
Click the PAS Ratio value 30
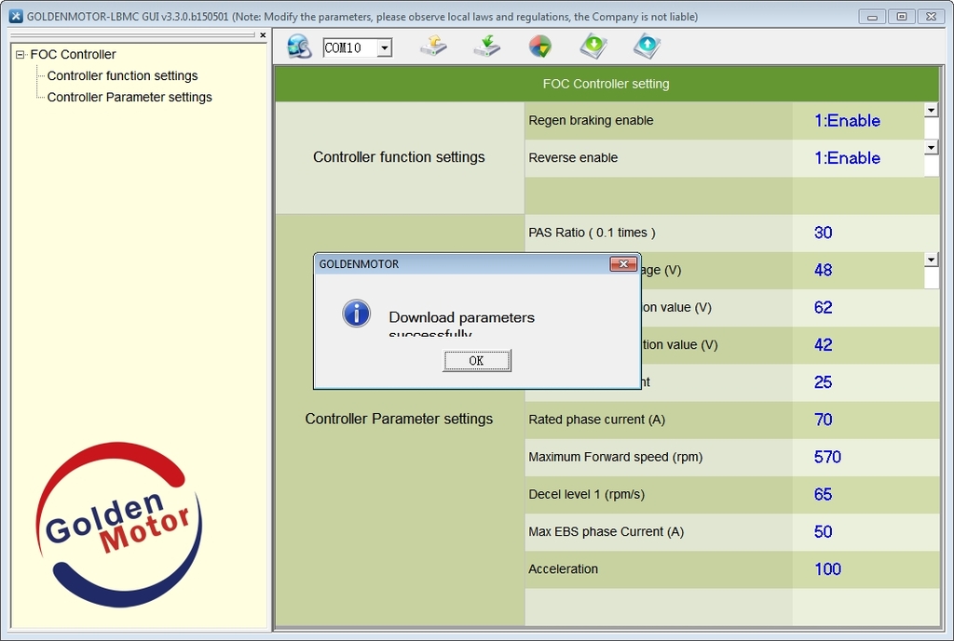point(824,233)
